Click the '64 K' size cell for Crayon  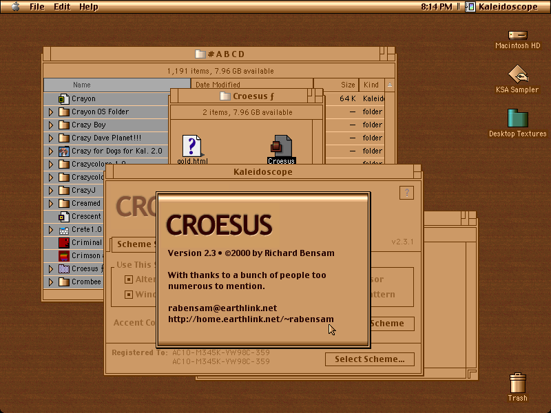(348, 98)
